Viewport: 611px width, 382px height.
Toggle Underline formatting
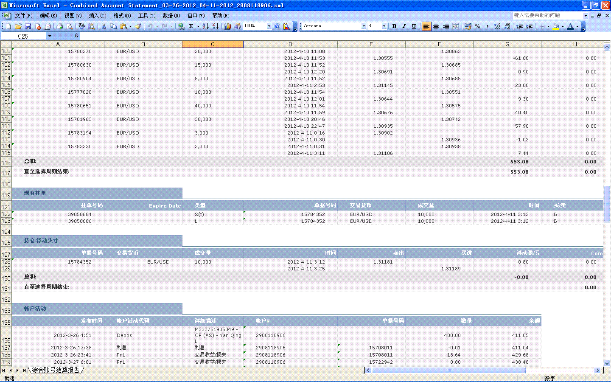click(414, 26)
